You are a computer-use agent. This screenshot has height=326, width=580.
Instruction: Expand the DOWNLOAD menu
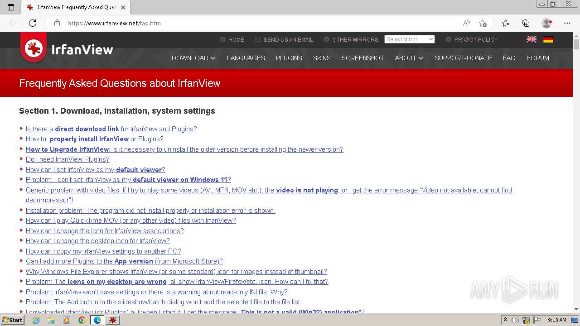pyautogui.click(x=193, y=58)
